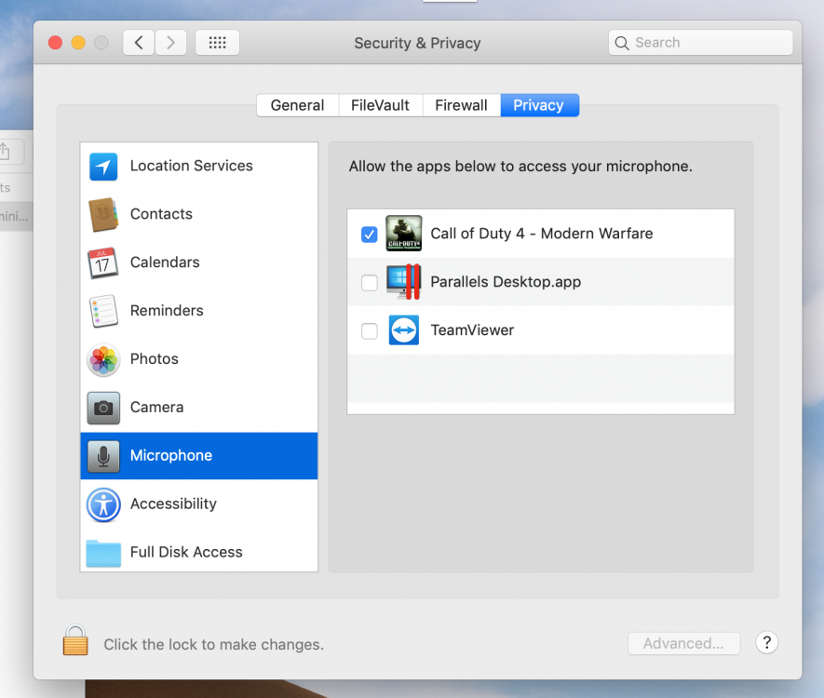Go back with the left chevron
824x698 pixels.
coord(139,43)
